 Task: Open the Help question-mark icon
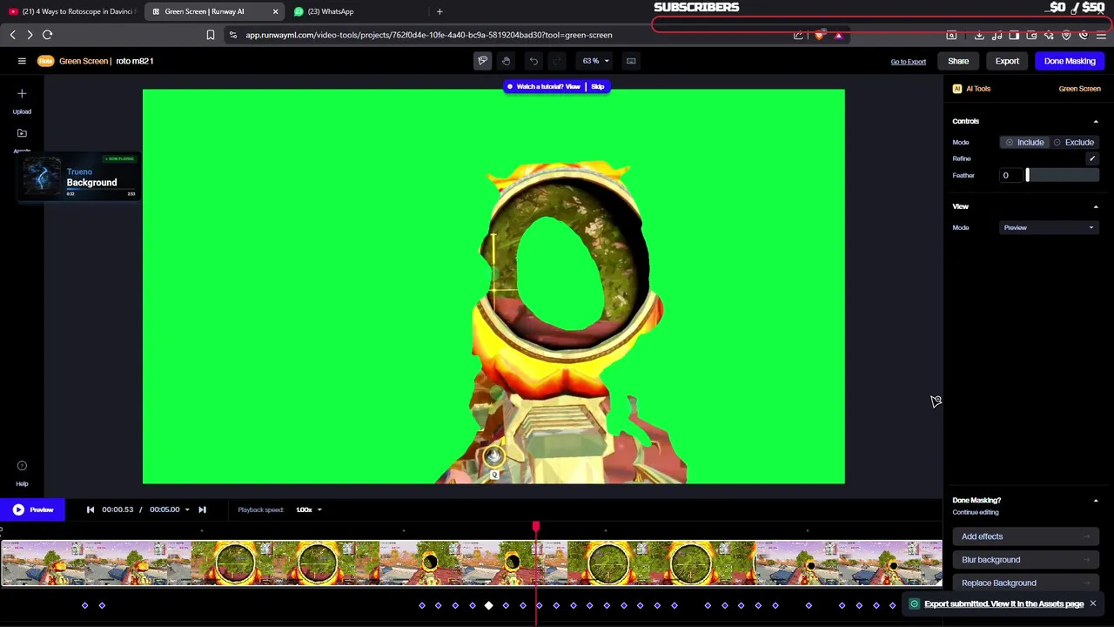pos(22,466)
